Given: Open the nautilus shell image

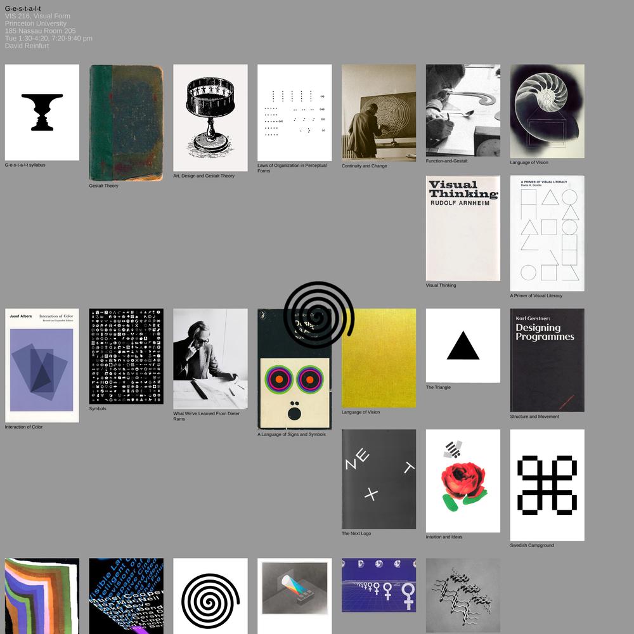Looking at the screenshot, I should (547, 111).
